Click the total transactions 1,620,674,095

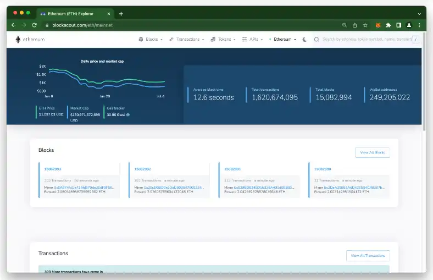[x=275, y=97]
